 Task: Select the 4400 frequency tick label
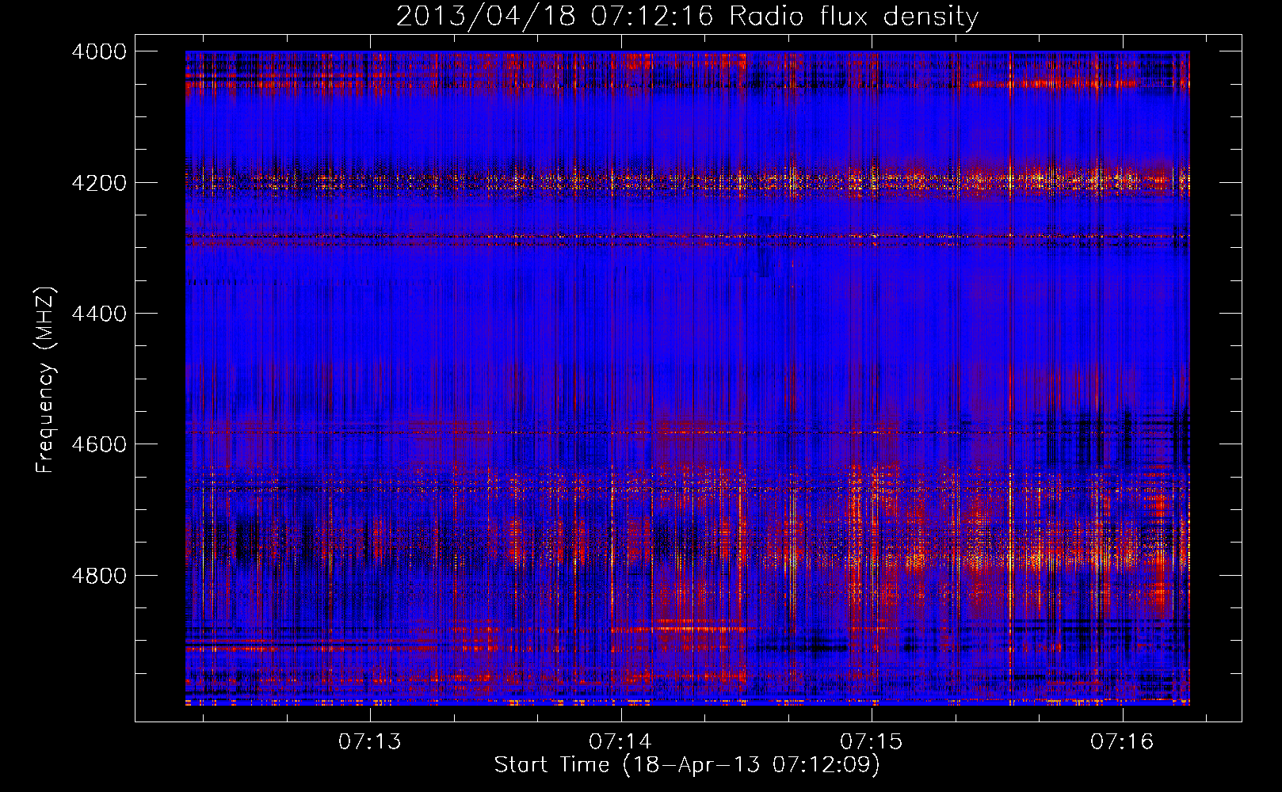pyautogui.click(x=99, y=314)
